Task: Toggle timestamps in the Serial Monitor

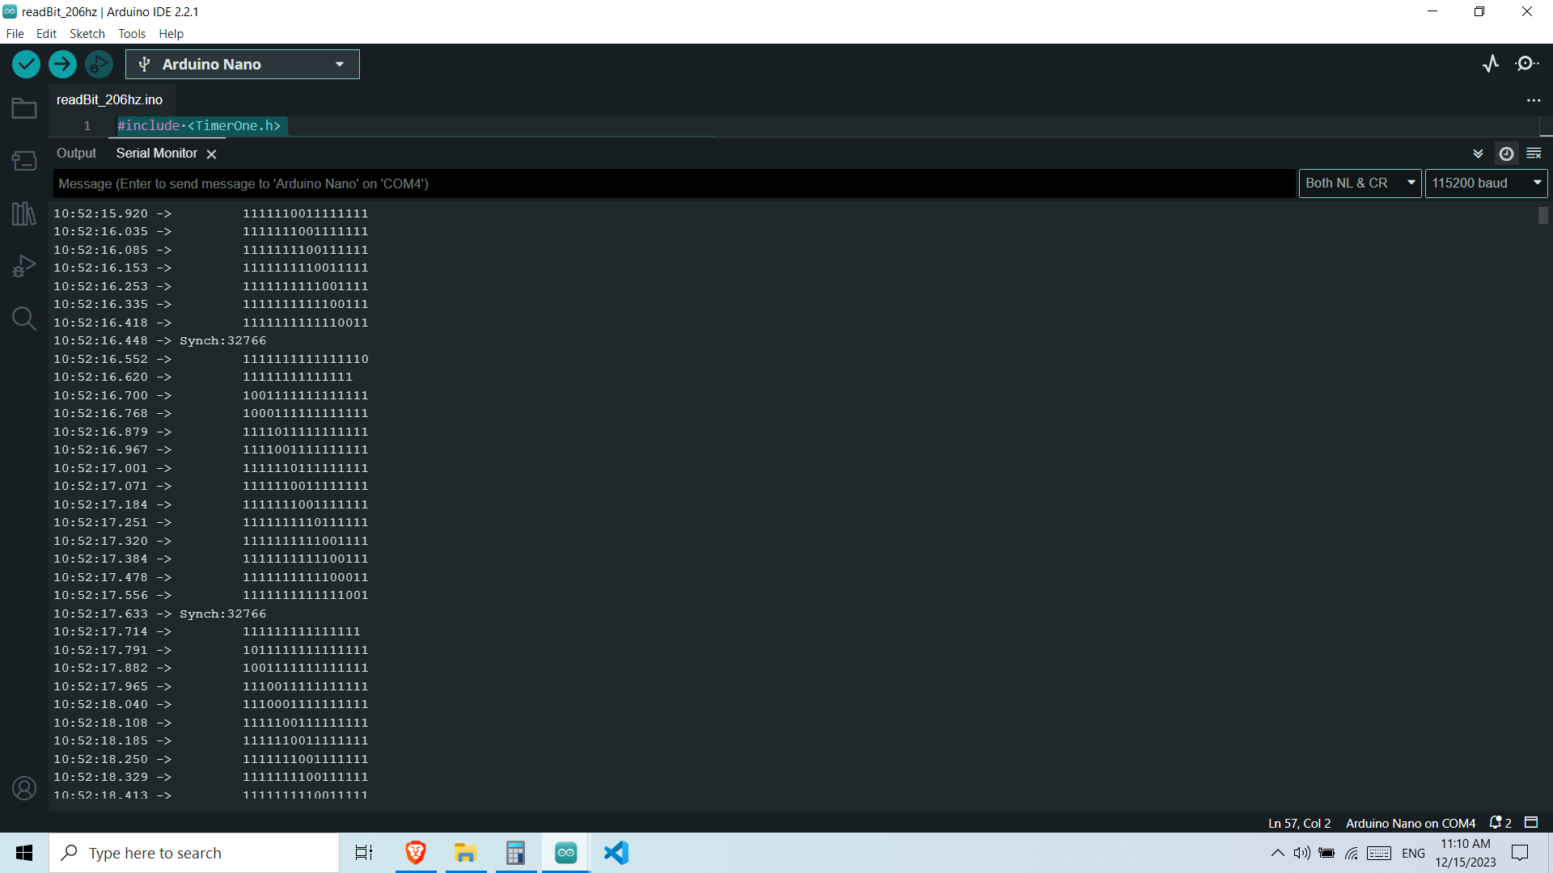Action: click(x=1506, y=153)
